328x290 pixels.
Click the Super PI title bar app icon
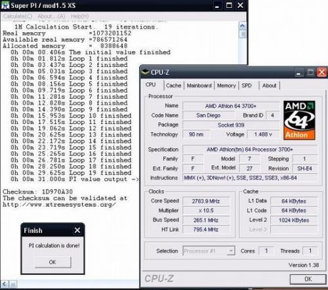tap(5, 5)
